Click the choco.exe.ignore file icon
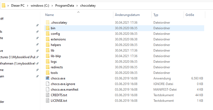The image size is (213, 110). click(x=48, y=84)
